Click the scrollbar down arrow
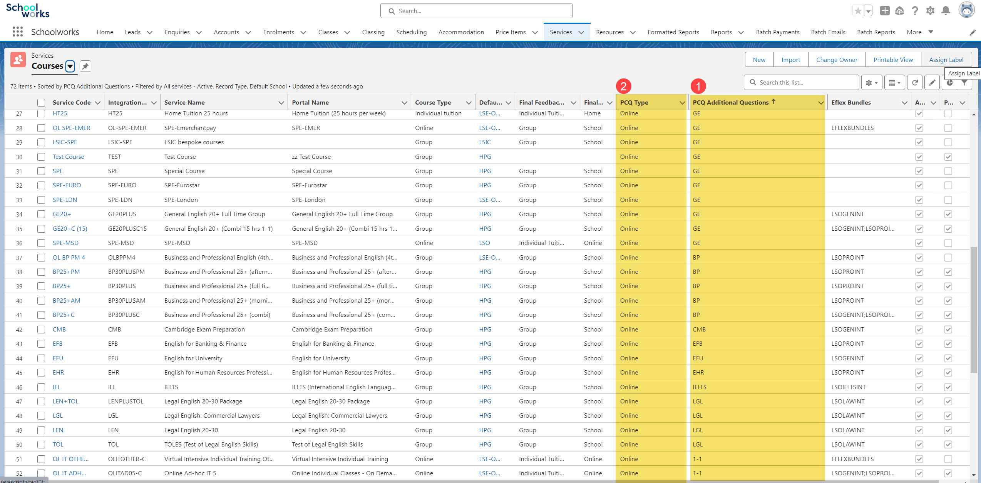 [974, 475]
